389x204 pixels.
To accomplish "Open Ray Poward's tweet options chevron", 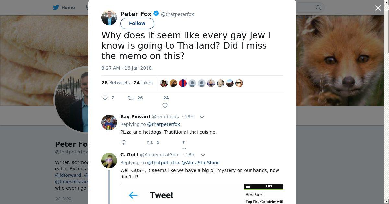I will [202, 117].
